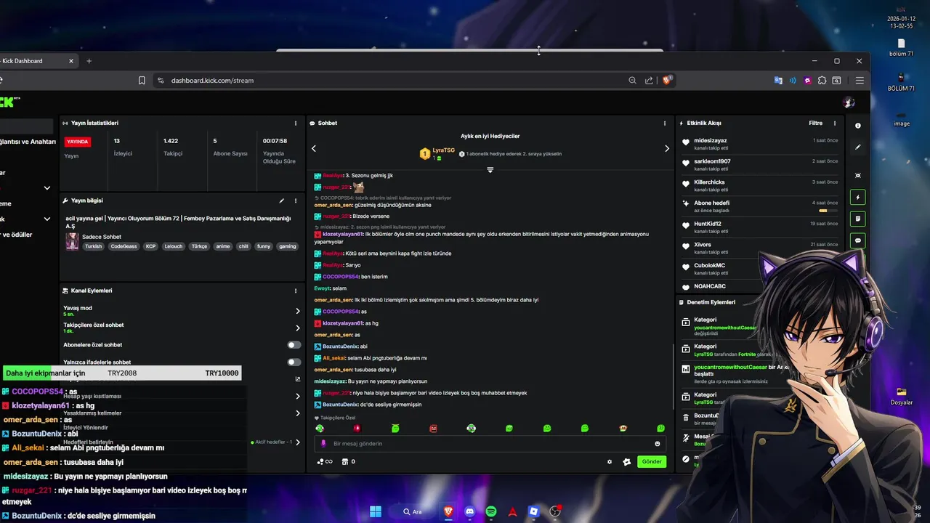The height and width of the screenshot is (523, 930).
Task: Open chat settings gear icon
Action: 610,462
